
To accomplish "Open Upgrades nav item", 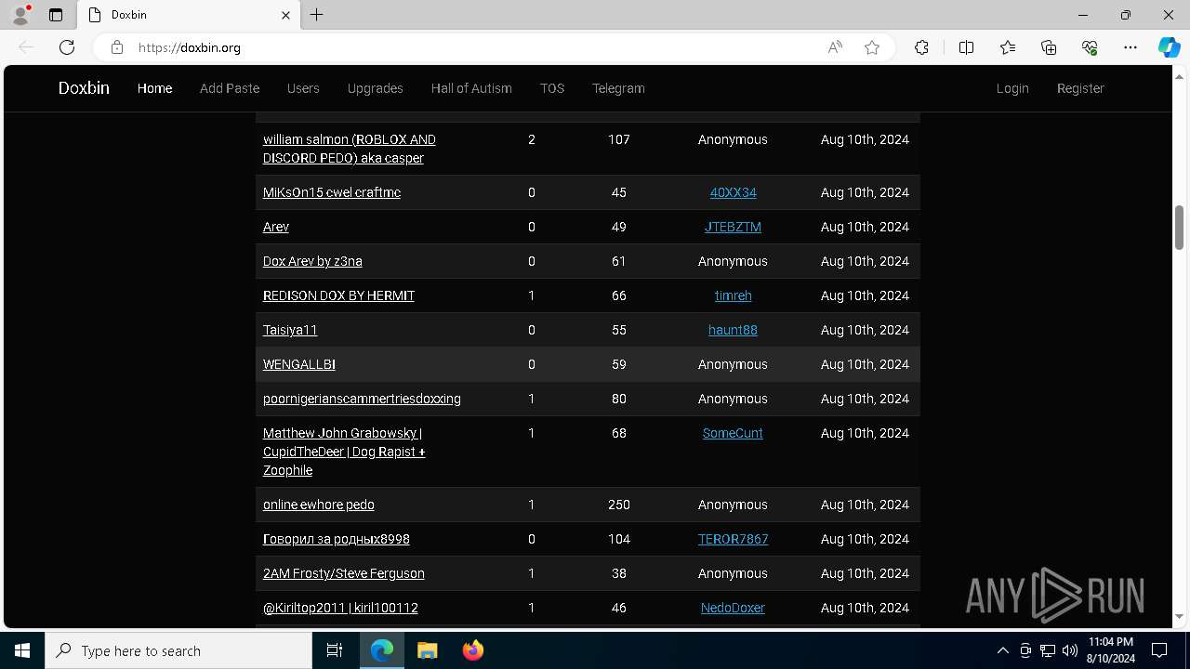I will [x=376, y=88].
